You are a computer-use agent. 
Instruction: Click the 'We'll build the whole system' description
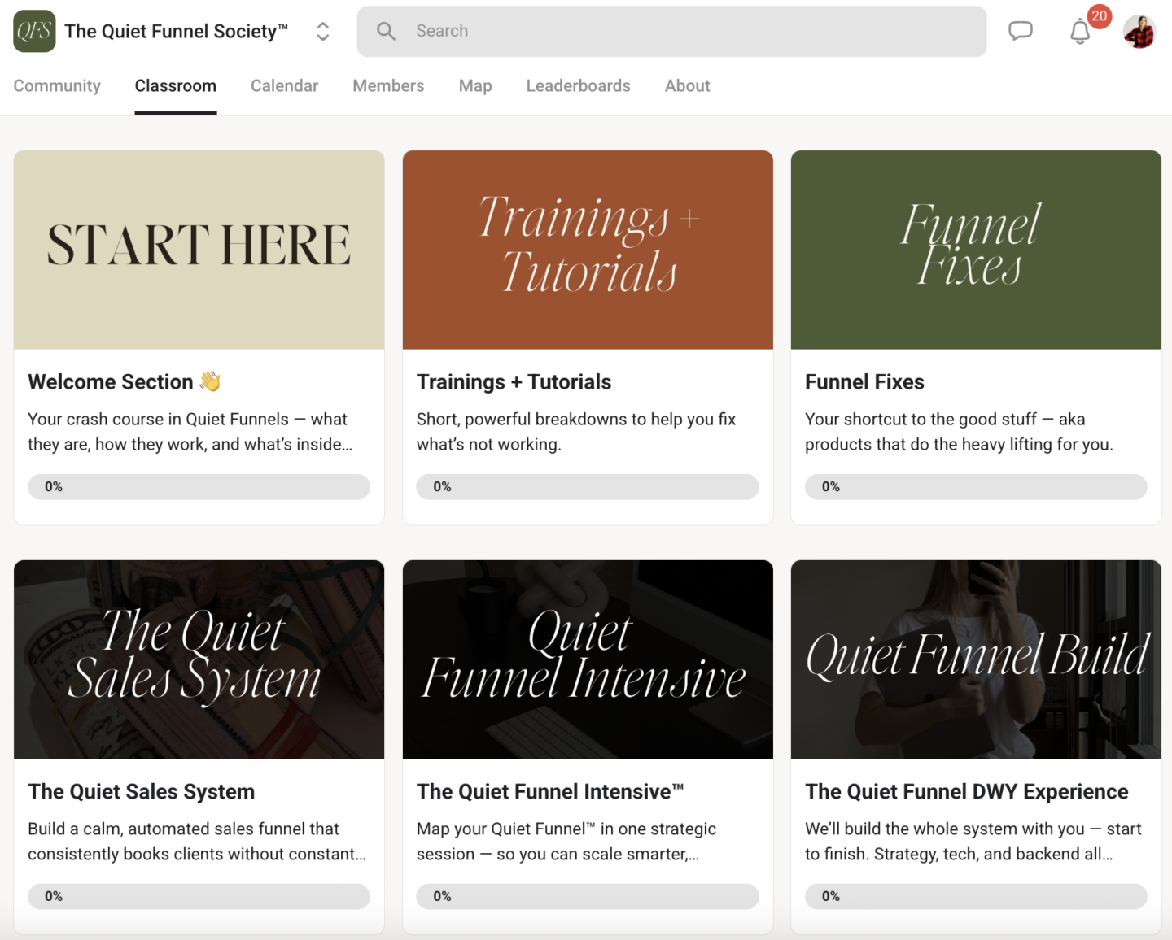tap(973, 842)
